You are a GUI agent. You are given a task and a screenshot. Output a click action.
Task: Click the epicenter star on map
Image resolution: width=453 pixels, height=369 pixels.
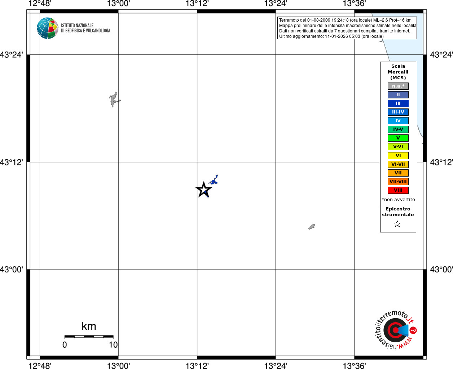(x=204, y=190)
